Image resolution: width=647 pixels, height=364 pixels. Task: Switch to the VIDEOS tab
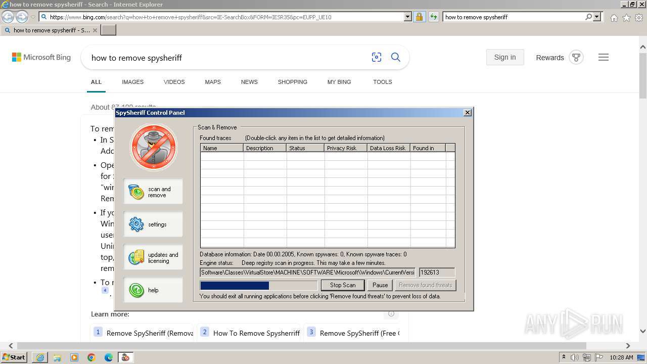174,82
